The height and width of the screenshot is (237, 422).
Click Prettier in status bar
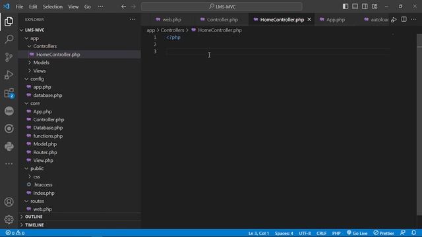coord(384,233)
